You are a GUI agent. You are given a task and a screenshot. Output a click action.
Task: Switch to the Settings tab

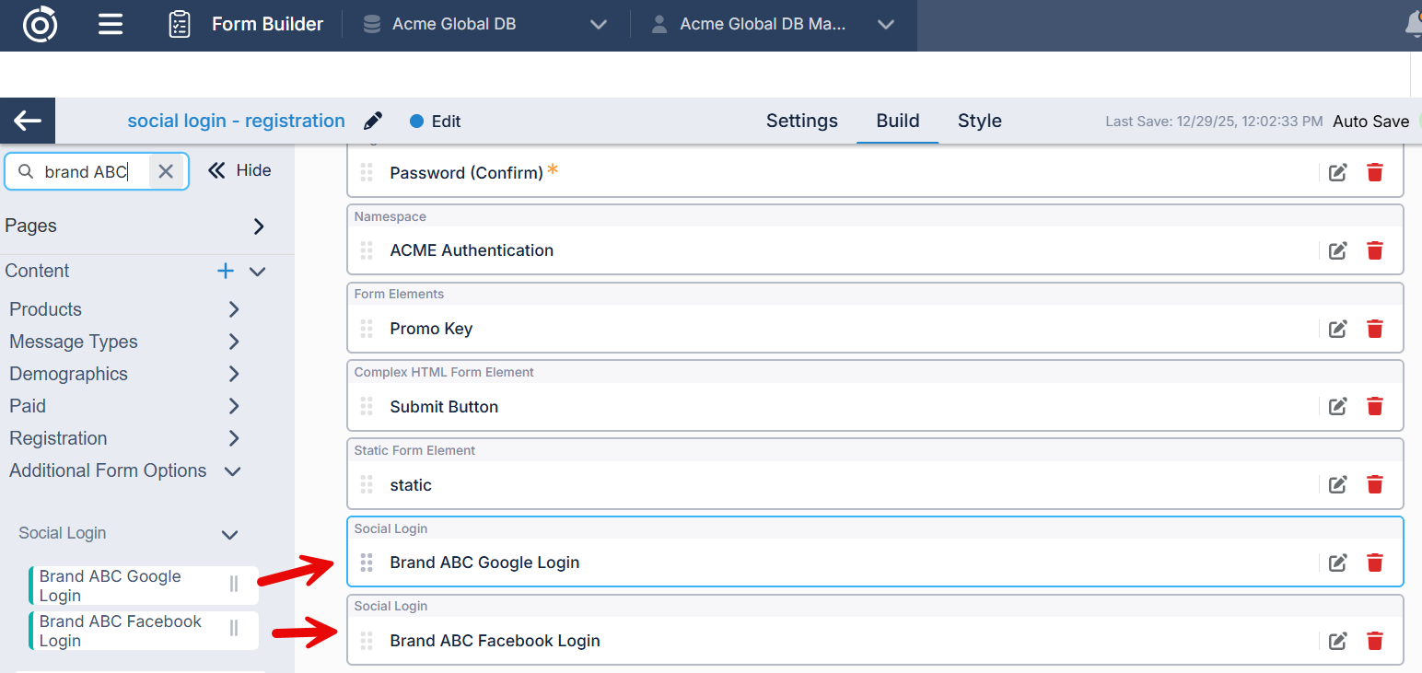click(801, 121)
